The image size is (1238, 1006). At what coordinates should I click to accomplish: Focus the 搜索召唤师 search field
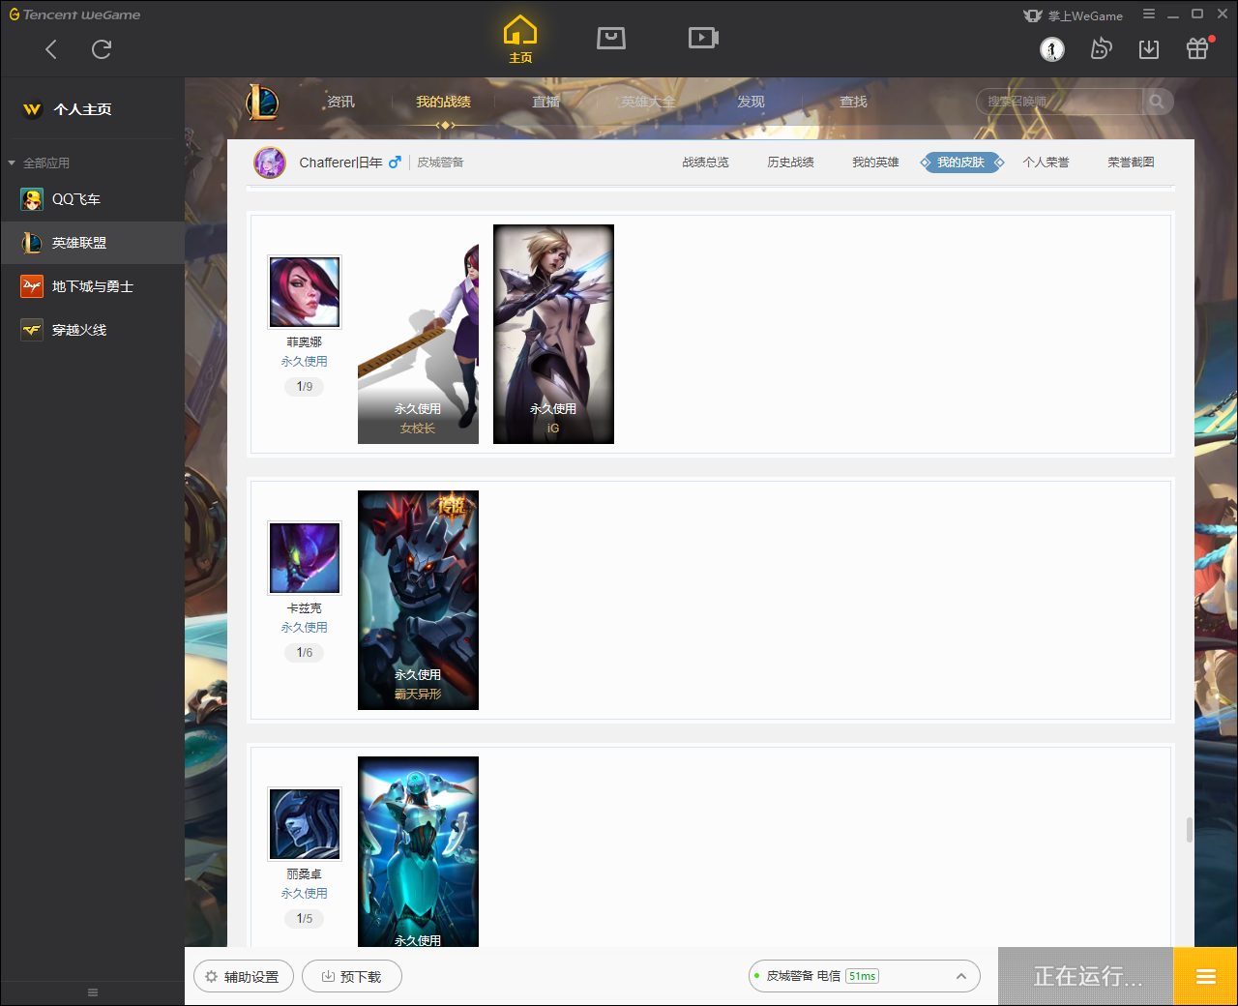(x=1060, y=102)
